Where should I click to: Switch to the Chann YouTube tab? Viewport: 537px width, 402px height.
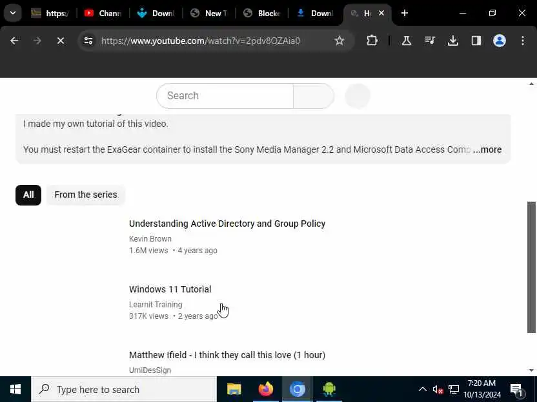tap(103, 14)
